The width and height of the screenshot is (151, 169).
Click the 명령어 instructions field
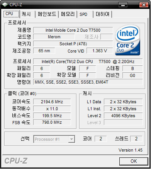point(88,82)
